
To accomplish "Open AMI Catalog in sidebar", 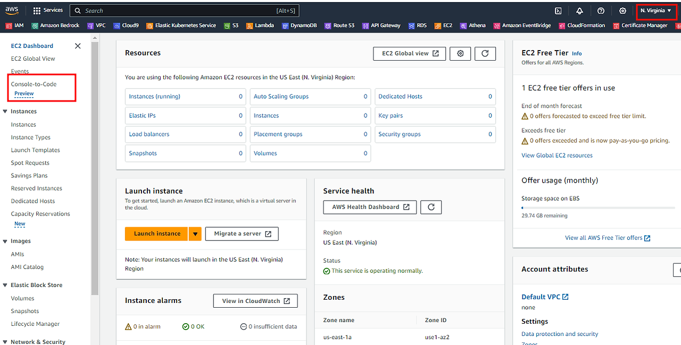I will (27, 267).
